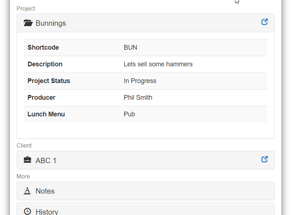
Task: Click the Producer value Phil Smith
Action: click(138, 98)
